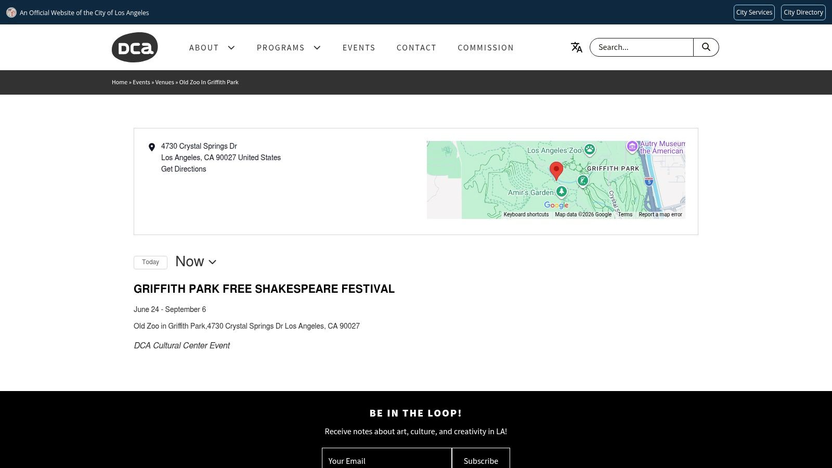Click the City Directory button

tap(803, 12)
